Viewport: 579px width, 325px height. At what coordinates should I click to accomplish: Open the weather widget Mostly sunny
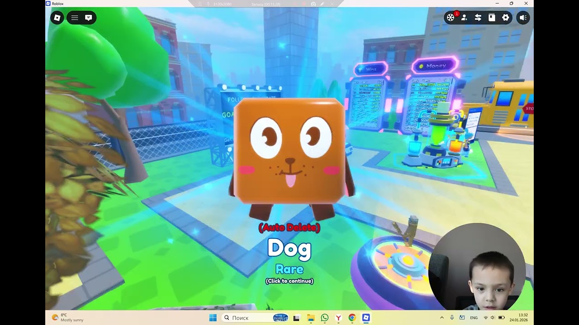click(68, 317)
